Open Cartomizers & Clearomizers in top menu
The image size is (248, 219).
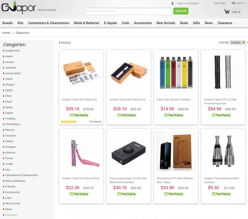point(48,23)
